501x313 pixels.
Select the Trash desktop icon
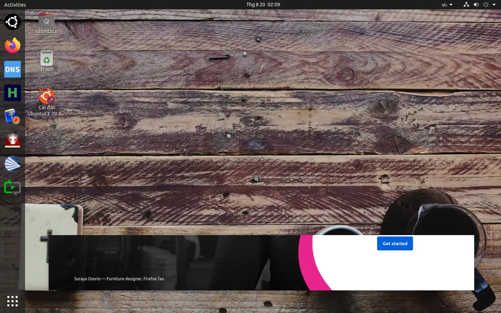[x=47, y=62]
